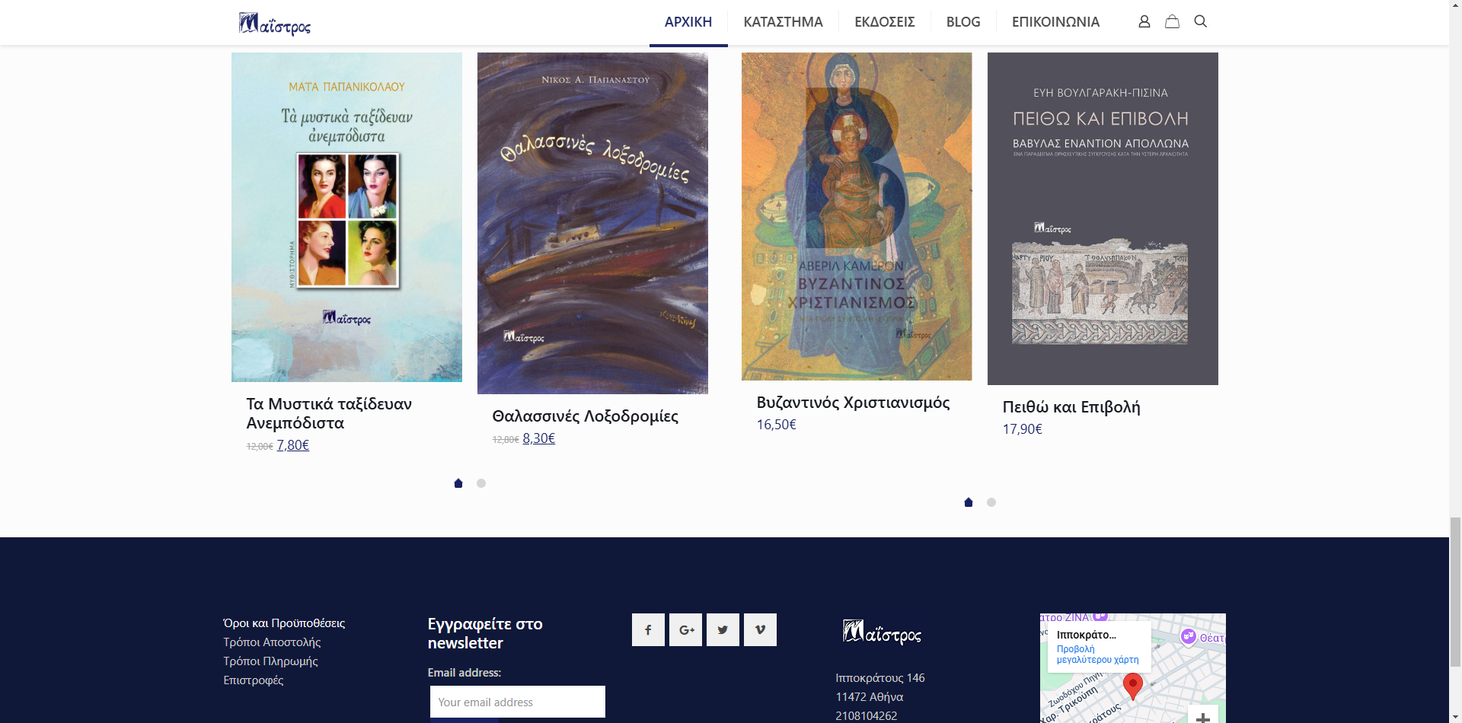Open the shopping bag cart icon
Viewport: 1462px width, 723px height.
pyautogui.click(x=1172, y=21)
